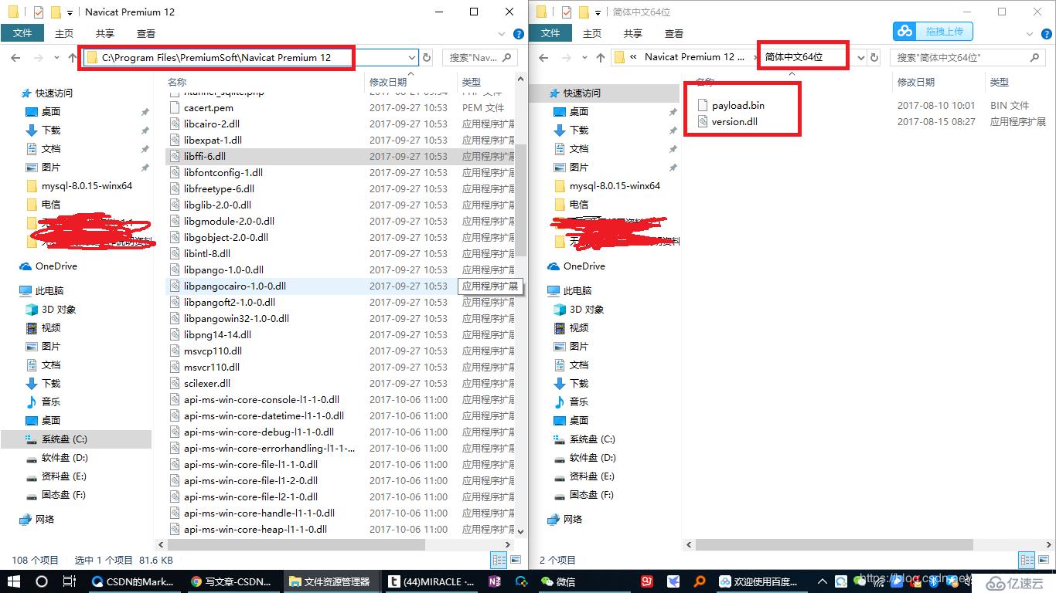This screenshot has width=1056, height=593.
Task: Switch to details view in Navicat Premium 12 window
Action: click(x=499, y=561)
